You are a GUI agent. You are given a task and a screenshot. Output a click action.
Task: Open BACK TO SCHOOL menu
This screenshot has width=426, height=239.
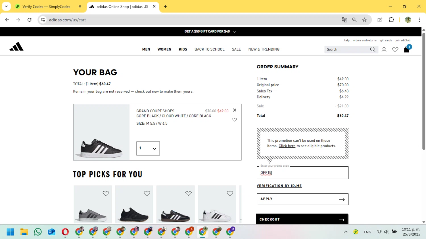click(x=210, y=49)
